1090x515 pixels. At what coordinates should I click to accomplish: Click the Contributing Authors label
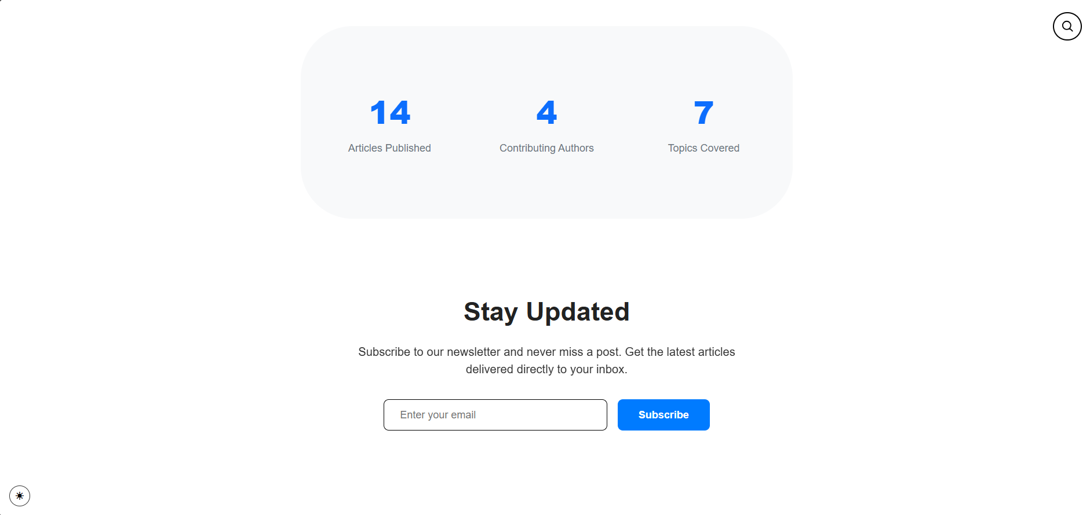pyautogui.click(x=546, y=148)
